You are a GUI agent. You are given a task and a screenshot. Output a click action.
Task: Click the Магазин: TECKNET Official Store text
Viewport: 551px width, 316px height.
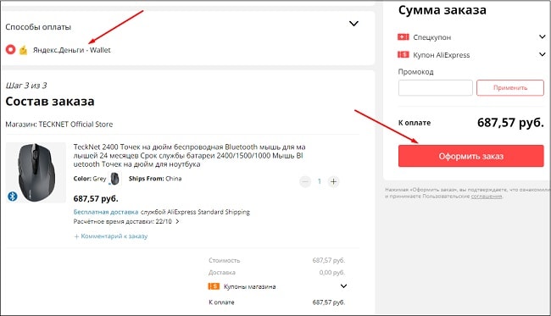pyautogui.click(x=59, y=125)
